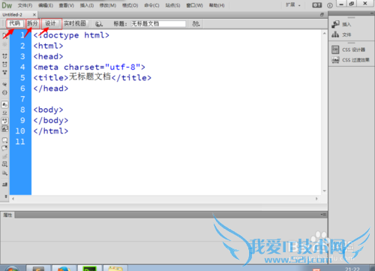Open the 窗口(W) menu
Viewport: 375px width, 271px height.
194,5
